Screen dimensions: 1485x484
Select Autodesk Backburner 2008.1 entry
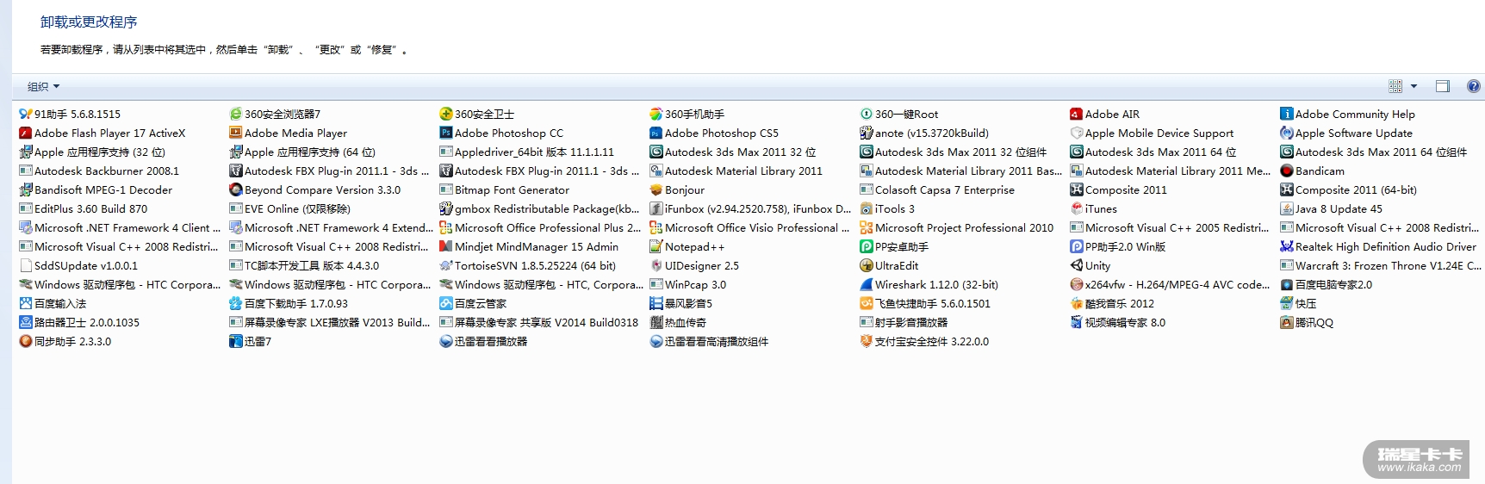[100, 171]
